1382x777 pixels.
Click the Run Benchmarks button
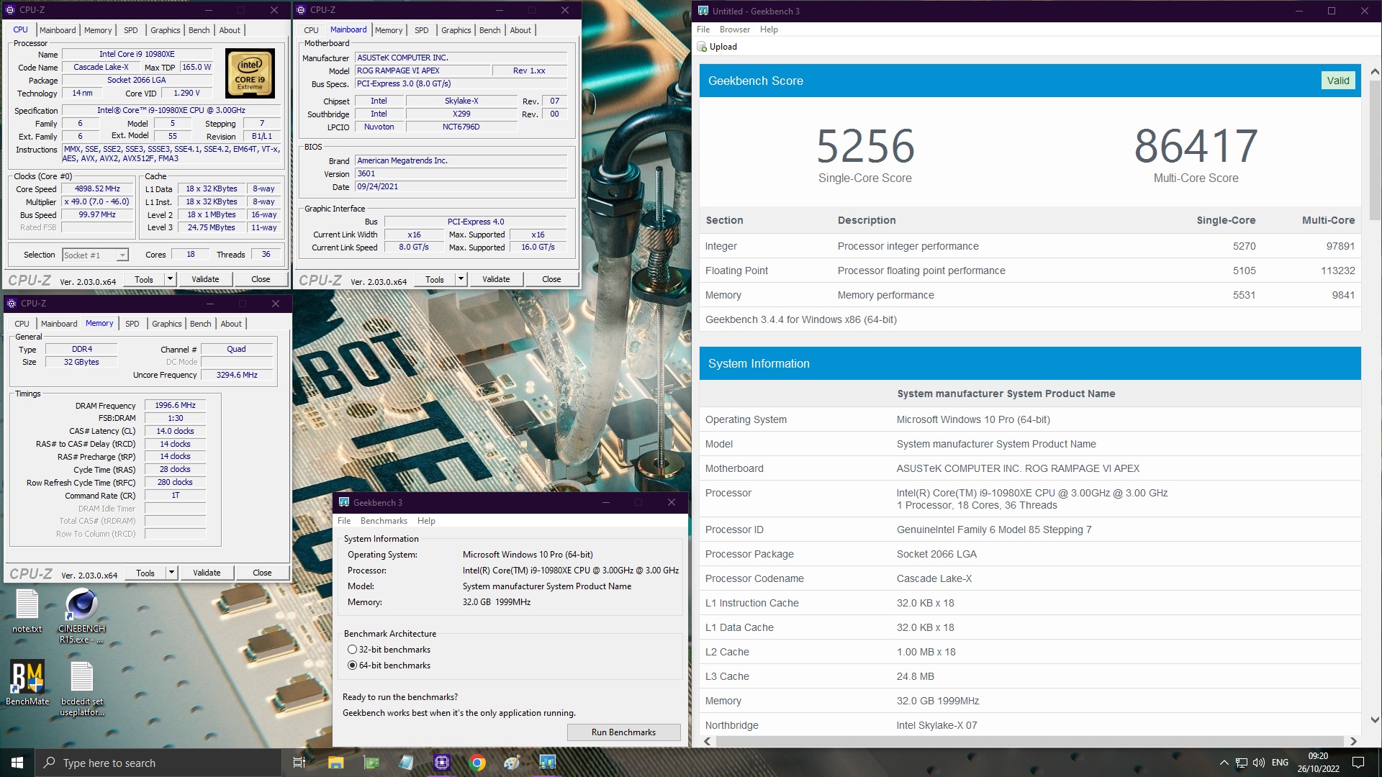623,732
